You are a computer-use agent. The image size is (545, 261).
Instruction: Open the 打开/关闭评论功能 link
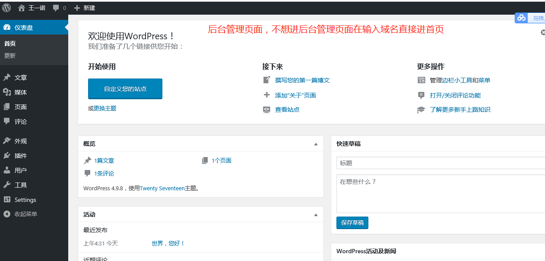click(455, 95)
